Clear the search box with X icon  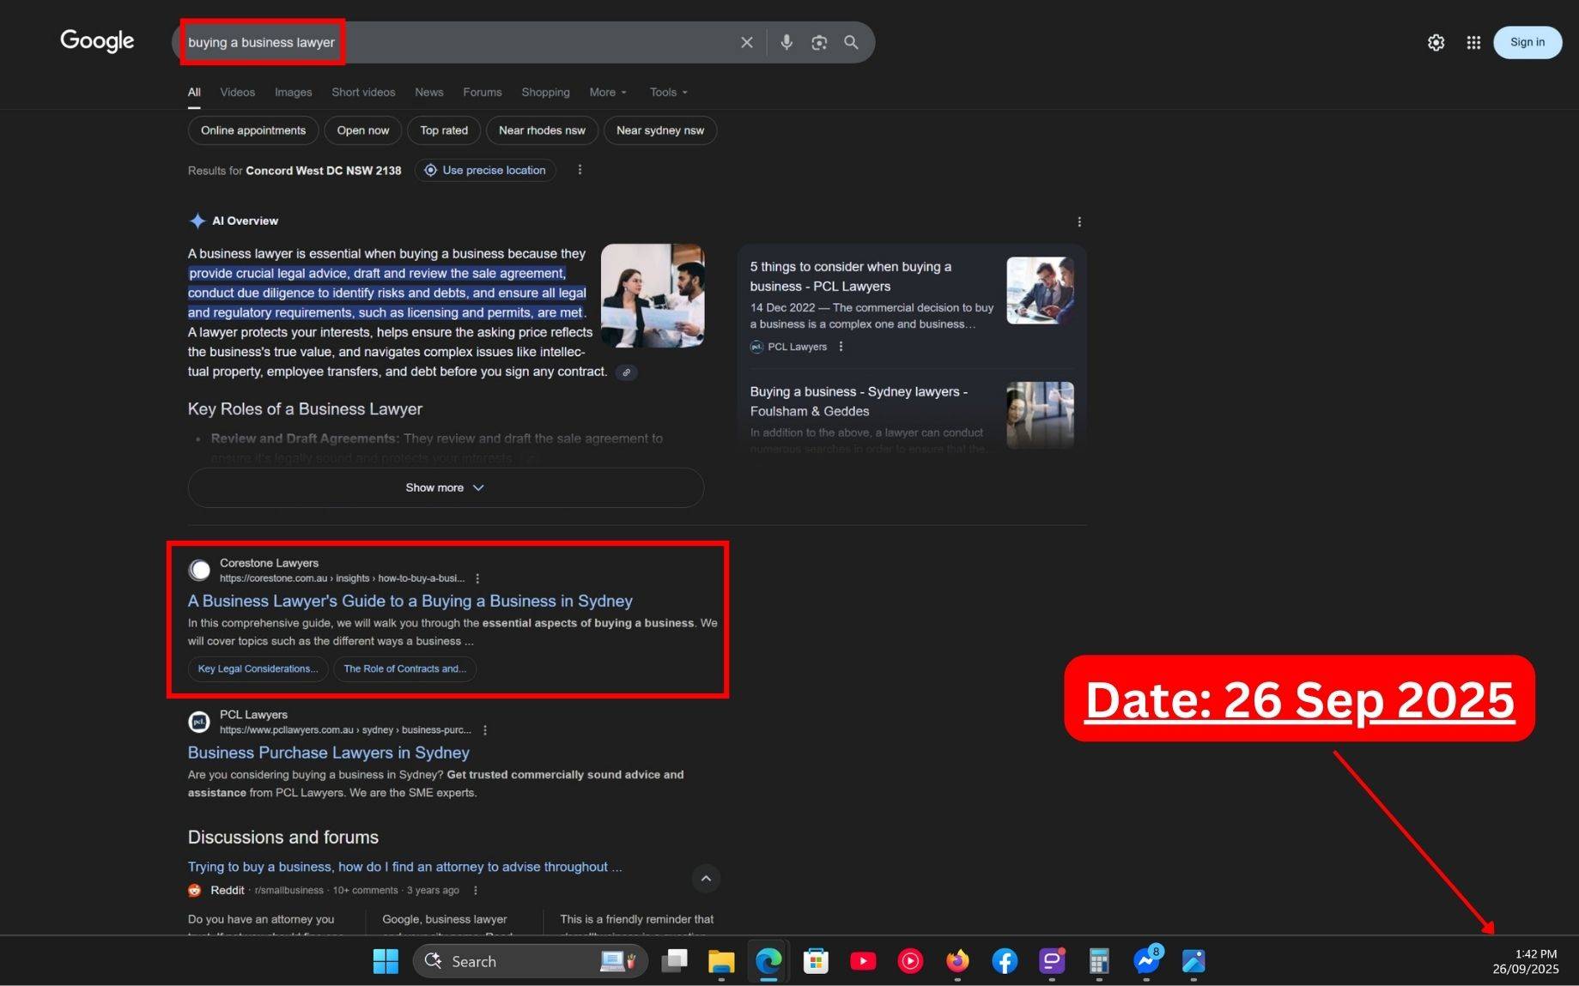click(746, 42)
